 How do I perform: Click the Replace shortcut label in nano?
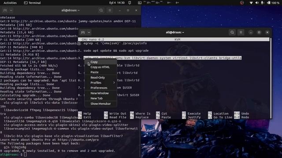[x=142, y=117]
